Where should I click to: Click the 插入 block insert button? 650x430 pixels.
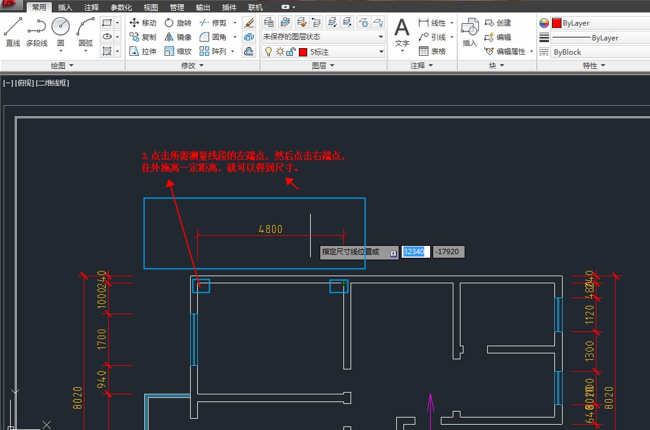coord(469,32)
